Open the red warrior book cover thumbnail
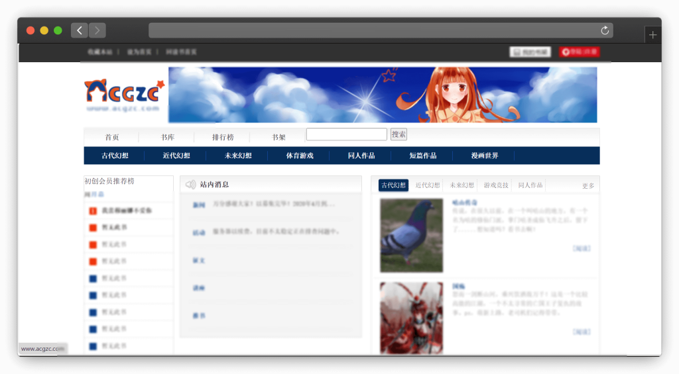 click(411, 318)
